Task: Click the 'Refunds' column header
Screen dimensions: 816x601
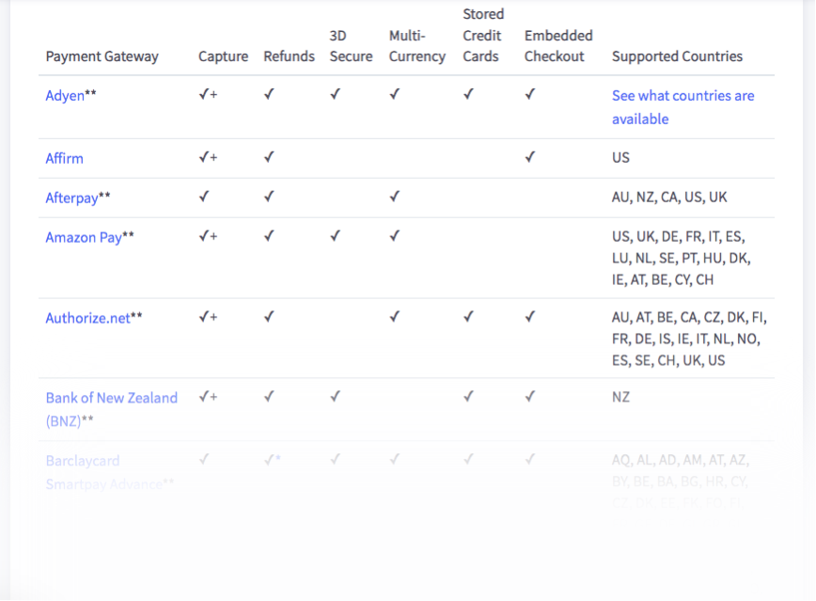Action: [x=290, y=56]
